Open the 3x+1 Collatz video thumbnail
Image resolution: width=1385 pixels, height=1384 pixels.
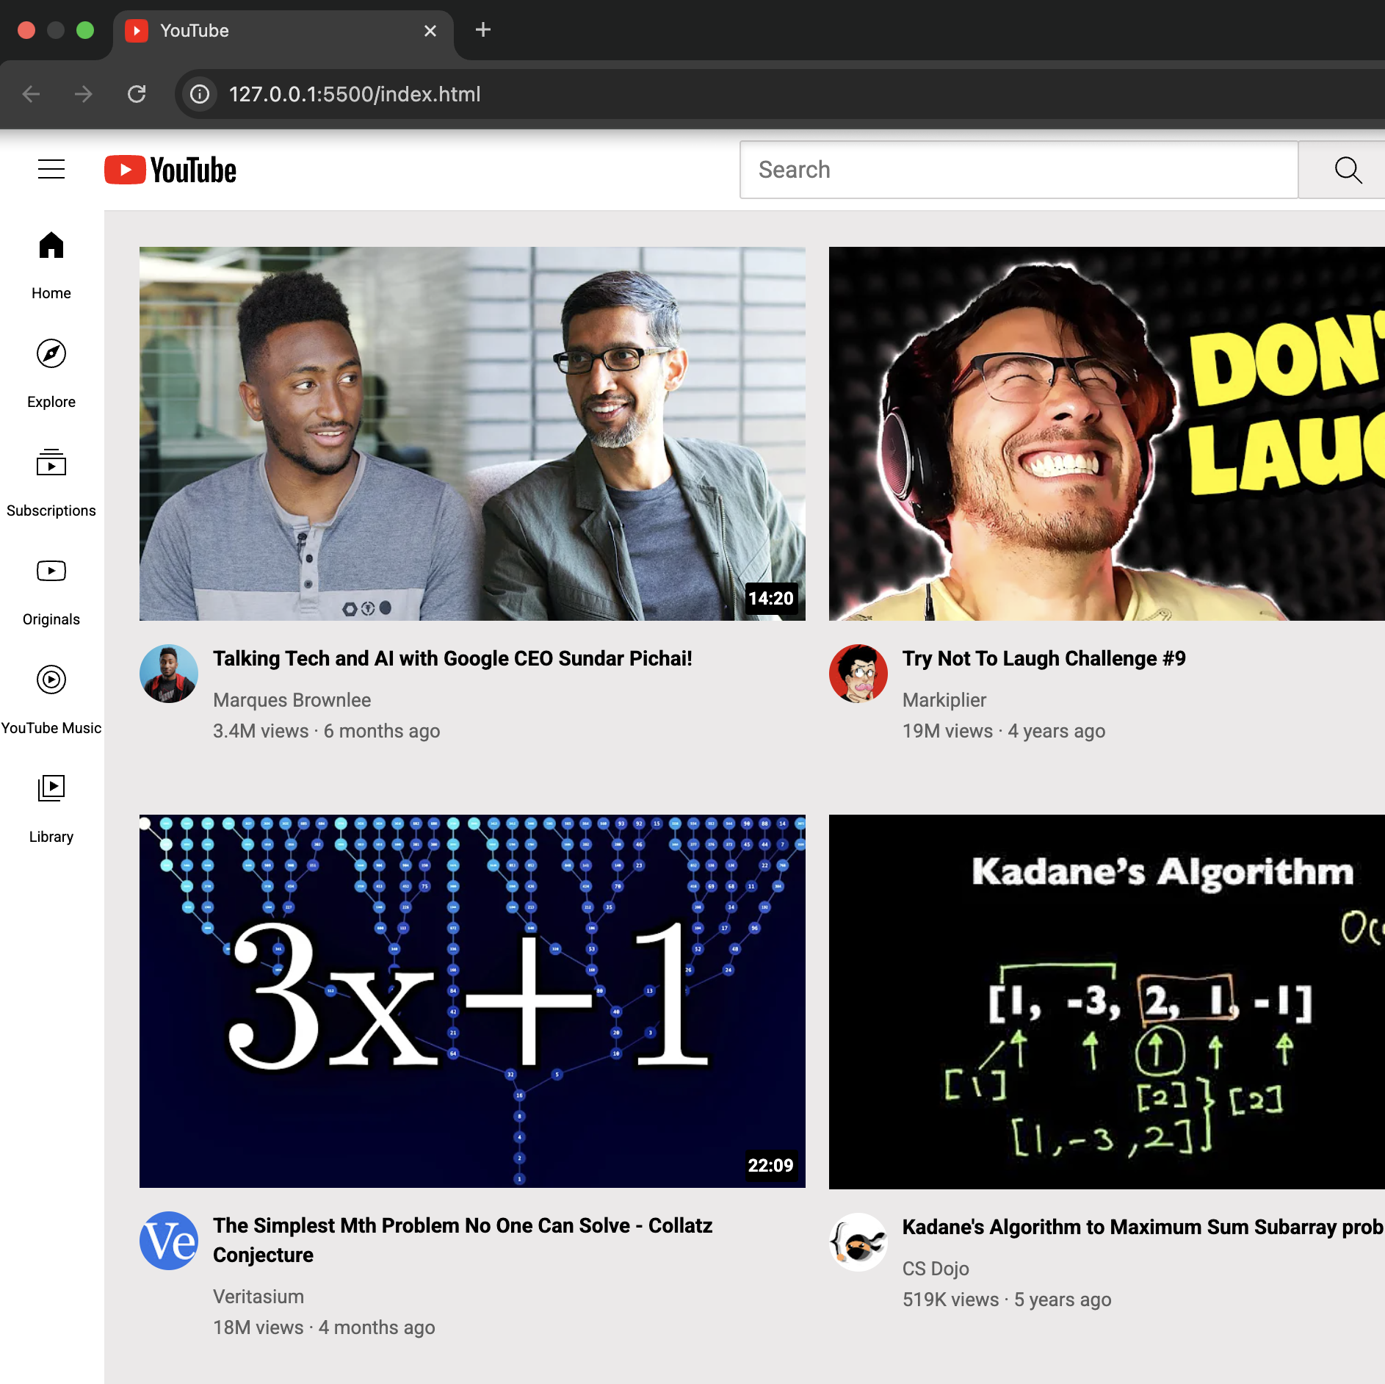pos(472,1001)
